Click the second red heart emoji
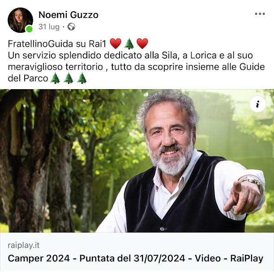Screen dimensions: 274x276 click(x=142, y=43)
